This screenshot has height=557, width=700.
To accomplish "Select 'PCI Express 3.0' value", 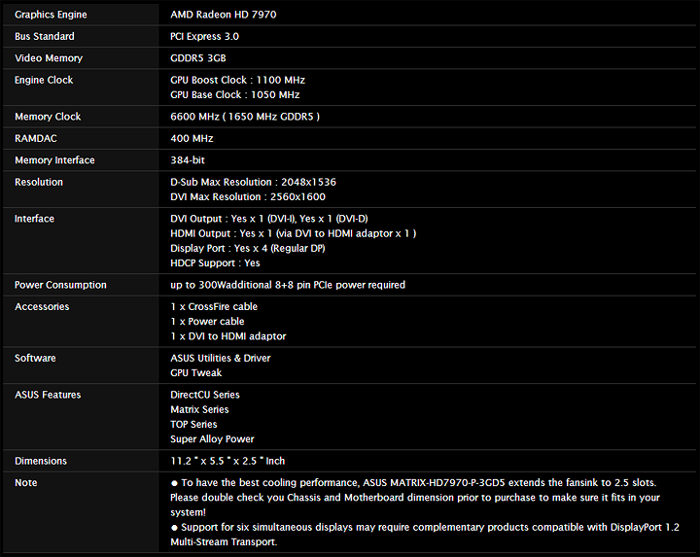I will 204,36.
